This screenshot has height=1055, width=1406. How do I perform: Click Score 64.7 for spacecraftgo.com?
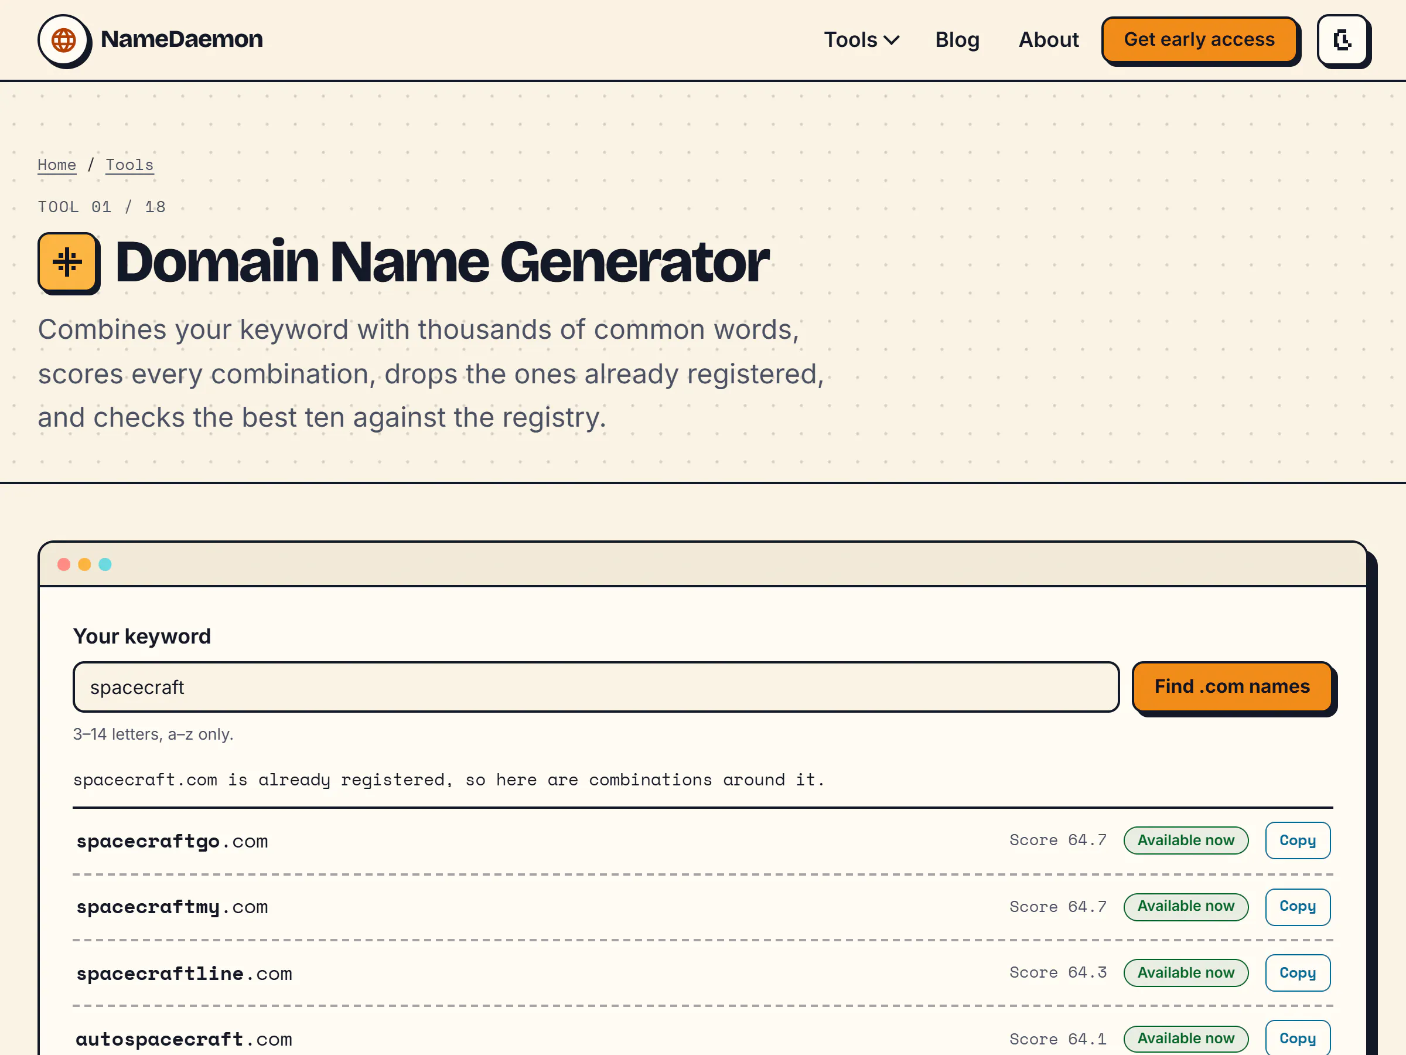pos(1057,840)
